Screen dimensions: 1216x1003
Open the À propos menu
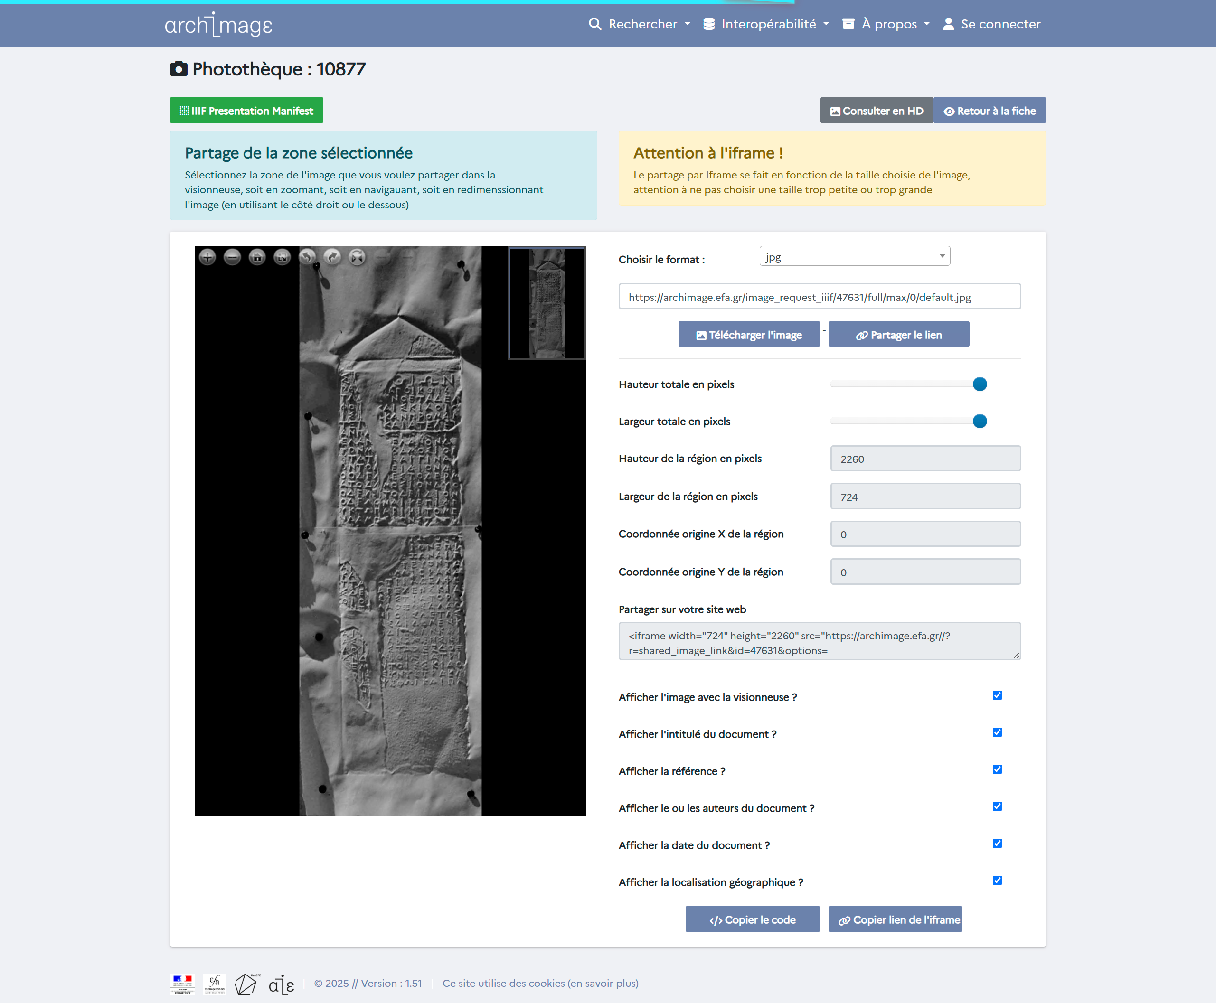[886, 24]
